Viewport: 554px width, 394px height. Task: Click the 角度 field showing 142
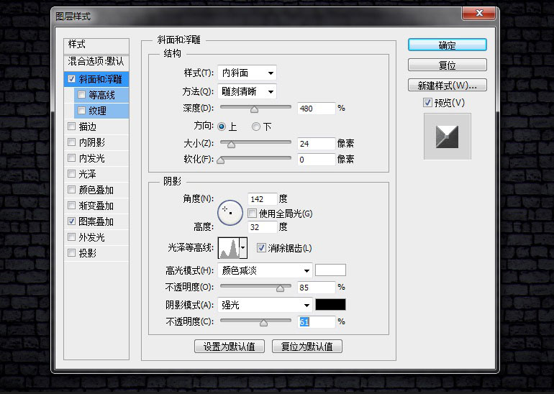click(262, 199)
